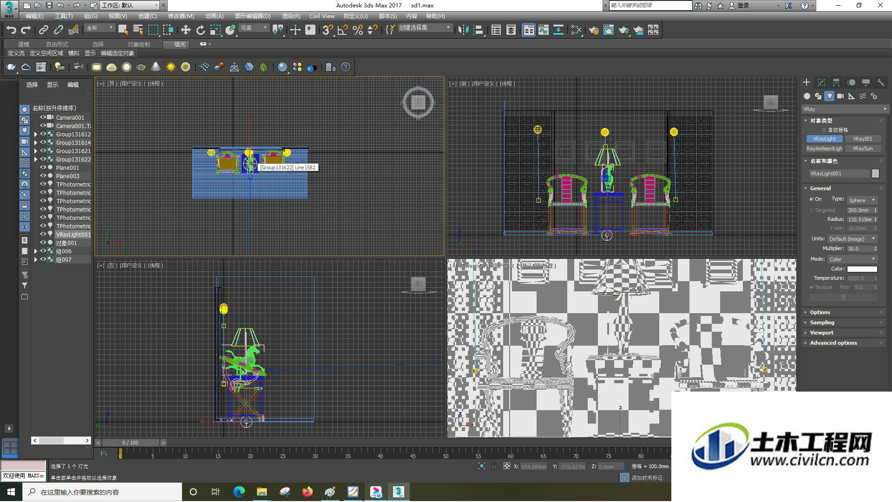Open the light Type Sphere dropdown
Viewport: 892px width, 502px height.
point(862,200)
